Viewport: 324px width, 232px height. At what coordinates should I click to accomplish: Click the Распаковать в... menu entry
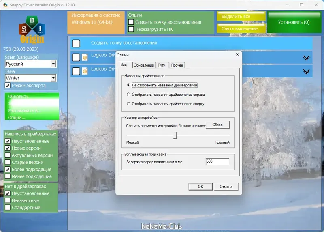pyautogui.click(x=25, y=110)
